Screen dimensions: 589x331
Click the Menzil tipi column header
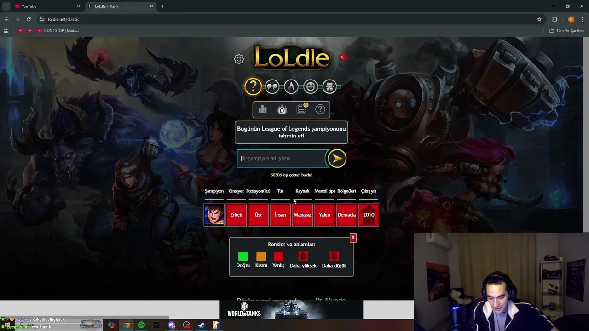[324, 191]
